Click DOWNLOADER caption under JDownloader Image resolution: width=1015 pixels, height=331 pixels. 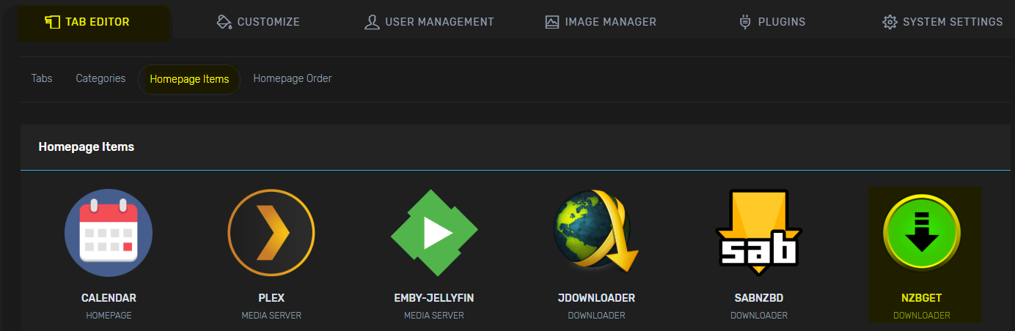[x=596, y=316]
